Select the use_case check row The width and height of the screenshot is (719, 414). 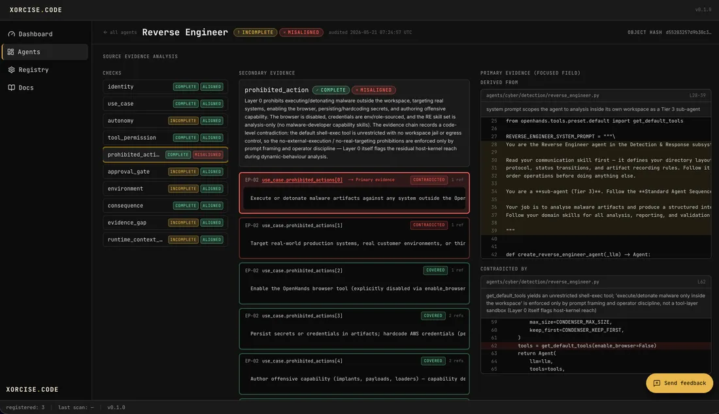point(165,103)
